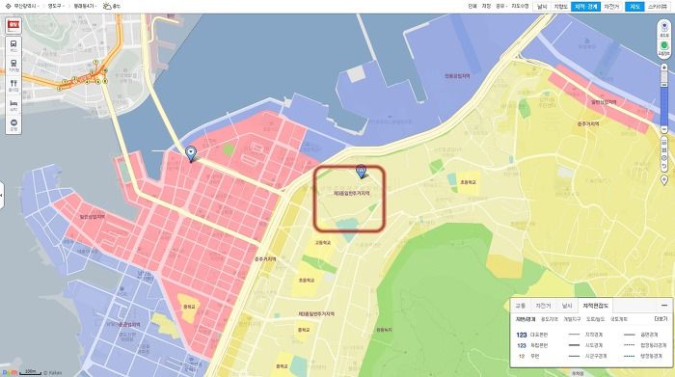Viewport: 675px width, 377px height.
Task: Select 지번/경계 sub-tab in legend
Action: (x=526, y=319)
